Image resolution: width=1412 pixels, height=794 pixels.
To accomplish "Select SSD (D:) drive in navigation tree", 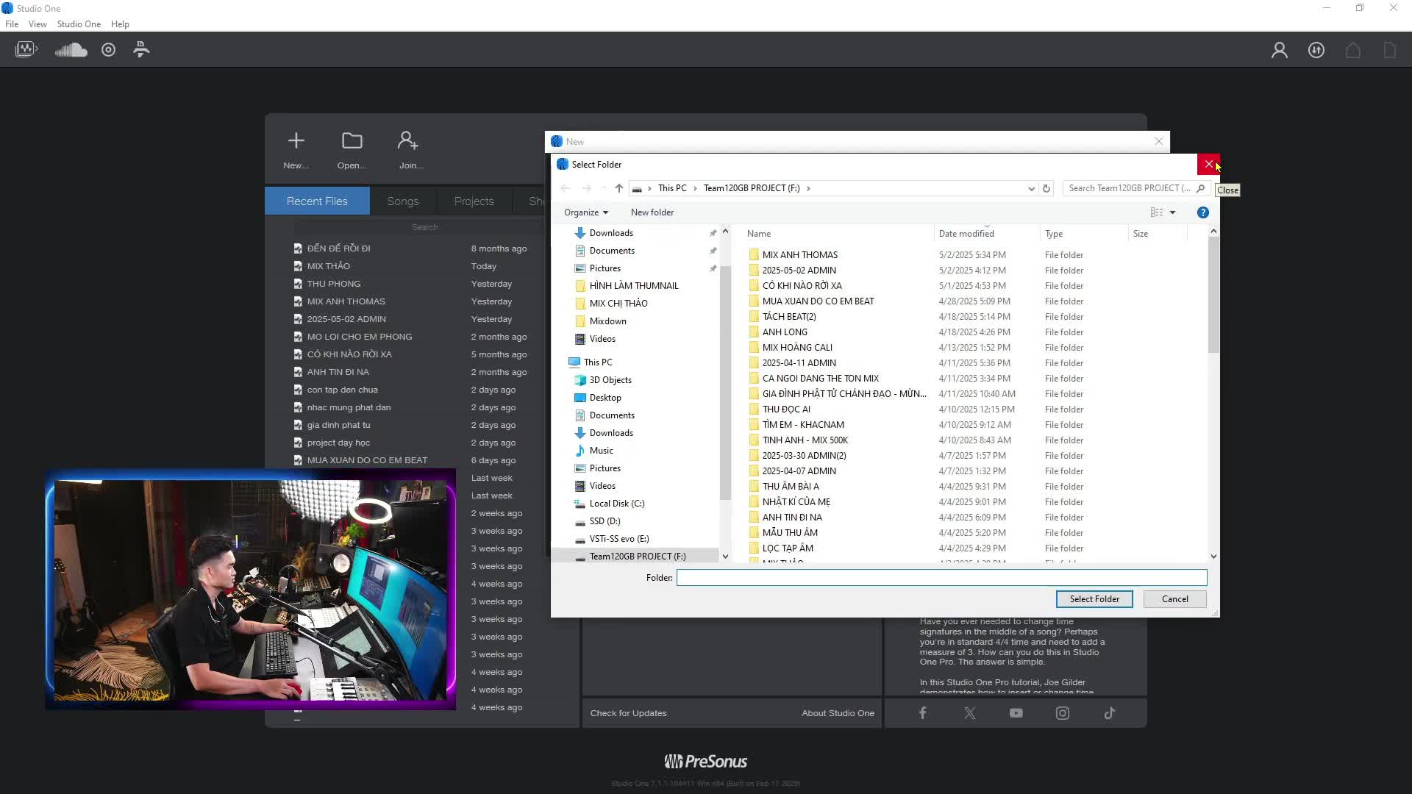I will point(605,521).
